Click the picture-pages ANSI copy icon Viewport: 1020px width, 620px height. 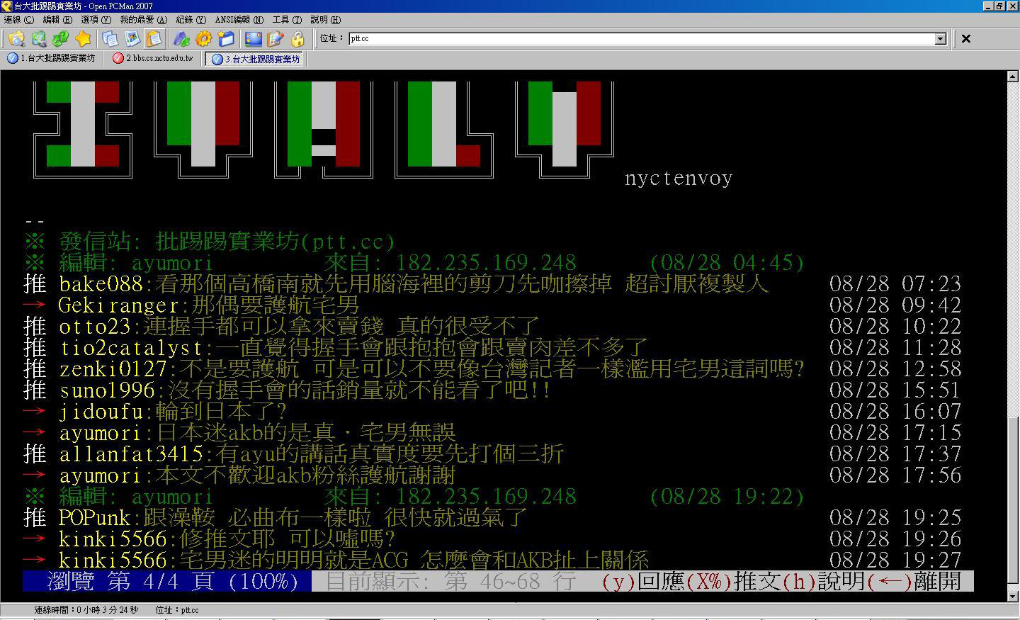pyautogui.click(x=132, y=38)
